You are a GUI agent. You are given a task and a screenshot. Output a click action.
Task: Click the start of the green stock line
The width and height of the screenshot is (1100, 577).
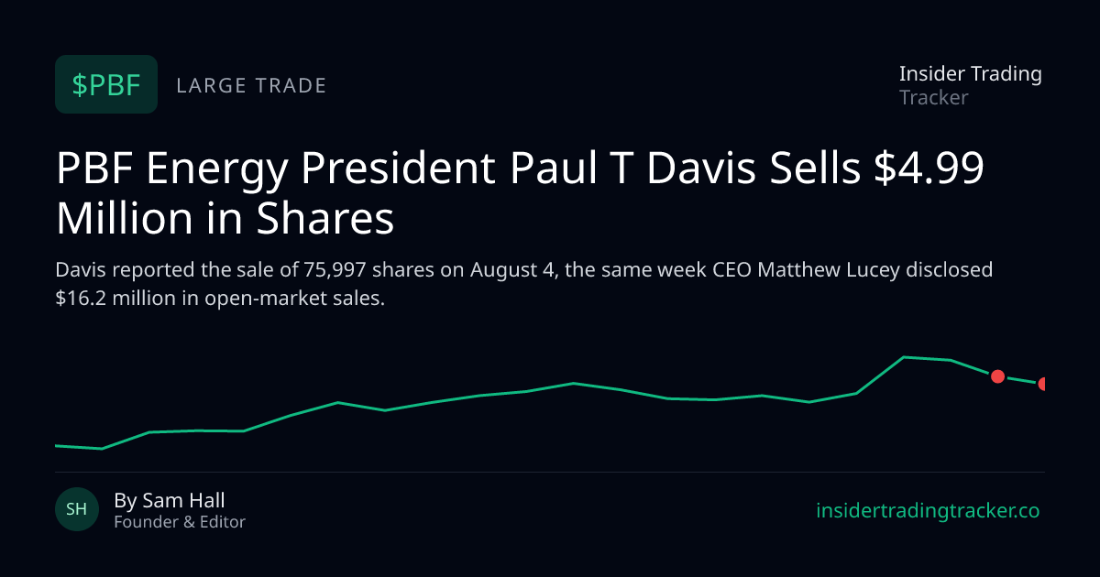[x=57, y=445]
